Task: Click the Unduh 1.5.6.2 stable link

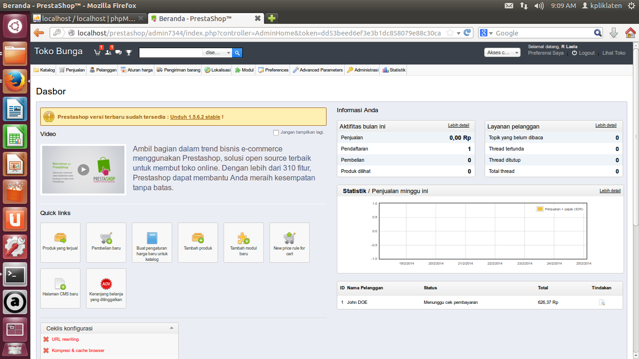Action: 195,117
